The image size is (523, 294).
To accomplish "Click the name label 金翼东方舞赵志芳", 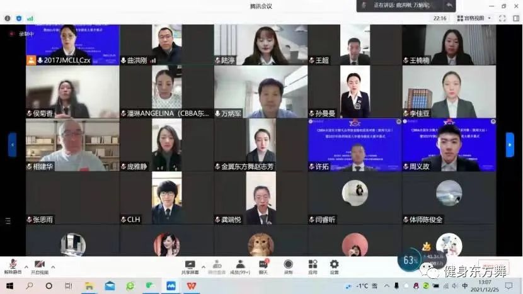I will tap(247, 166).
